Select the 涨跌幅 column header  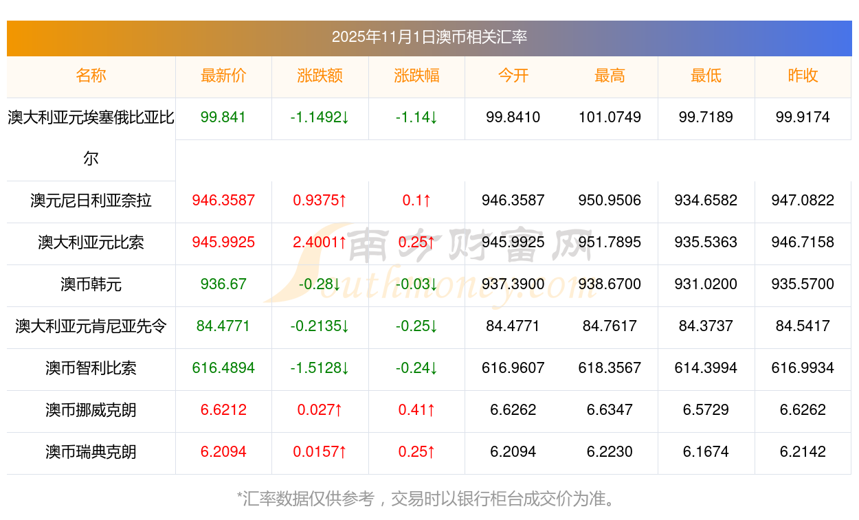(416, 76)
